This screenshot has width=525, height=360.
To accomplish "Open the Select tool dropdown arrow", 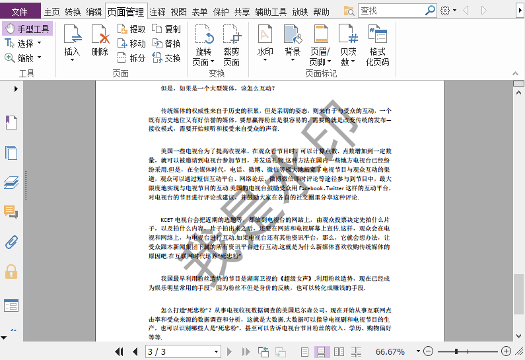I will [39, 43].
